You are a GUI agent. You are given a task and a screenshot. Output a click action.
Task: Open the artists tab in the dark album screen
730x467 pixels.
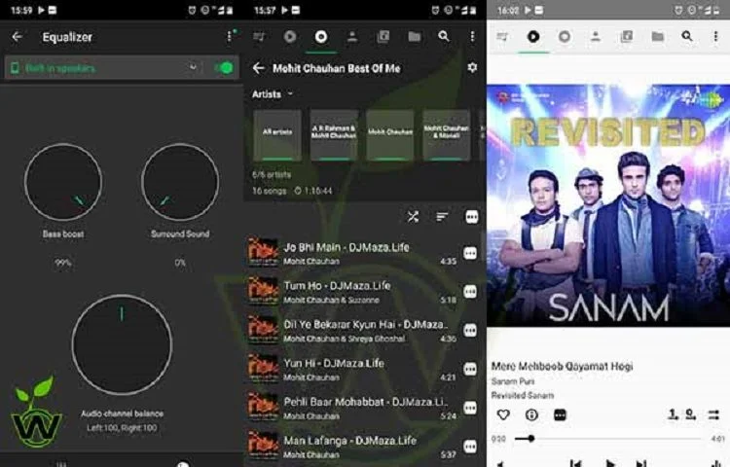point(352,37)
